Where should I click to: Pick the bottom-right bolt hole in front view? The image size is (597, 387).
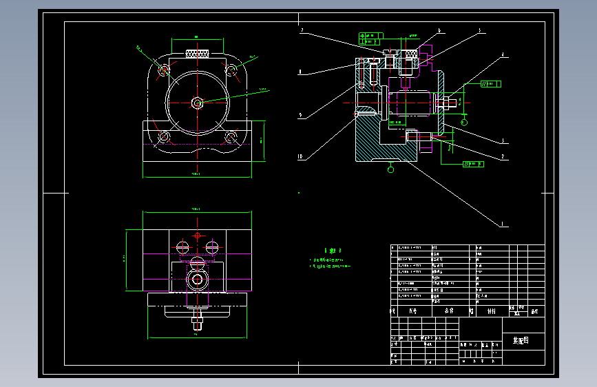tap(231, 136)
